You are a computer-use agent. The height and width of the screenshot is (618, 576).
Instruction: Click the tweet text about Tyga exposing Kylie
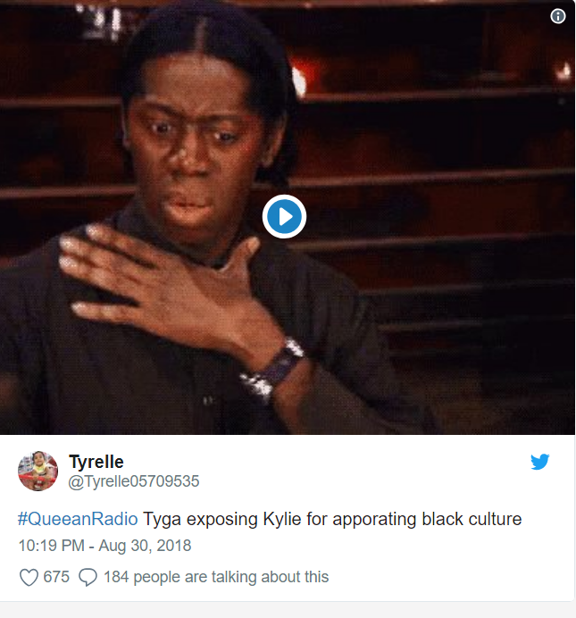[x=332, y=519]
